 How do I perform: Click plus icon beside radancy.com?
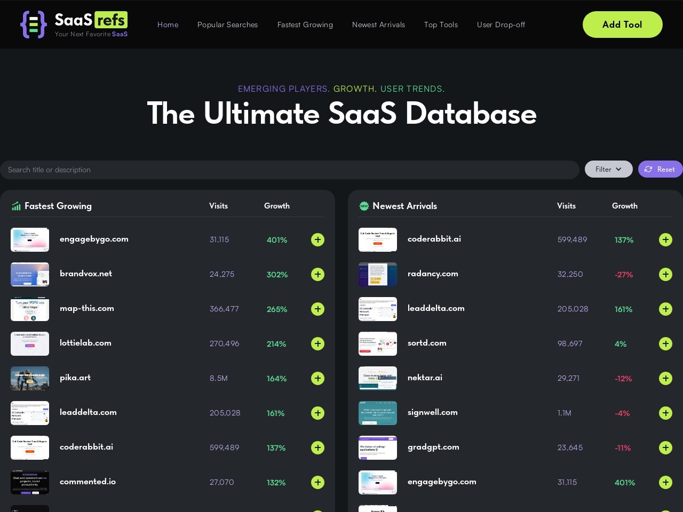pos(665,275)
